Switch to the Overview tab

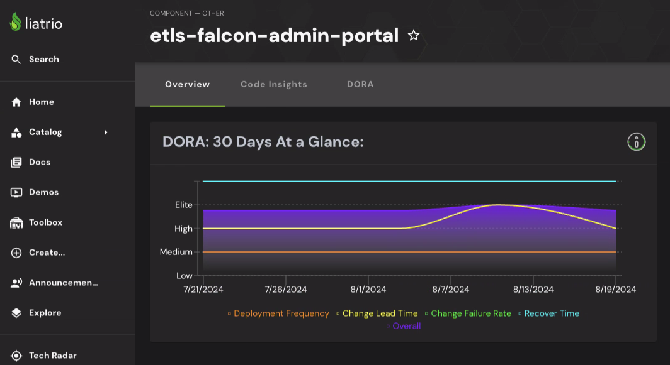(188, 84)
